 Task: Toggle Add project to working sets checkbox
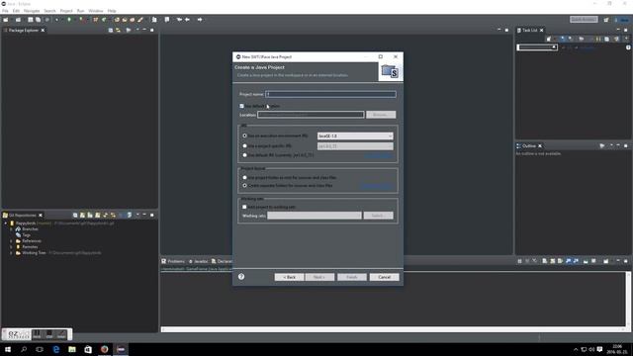pyautogui.click(x=244, y=207)
